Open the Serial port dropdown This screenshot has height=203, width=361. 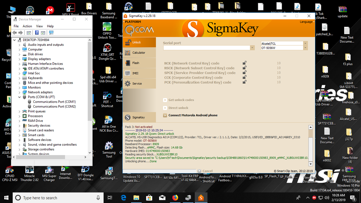252,48
